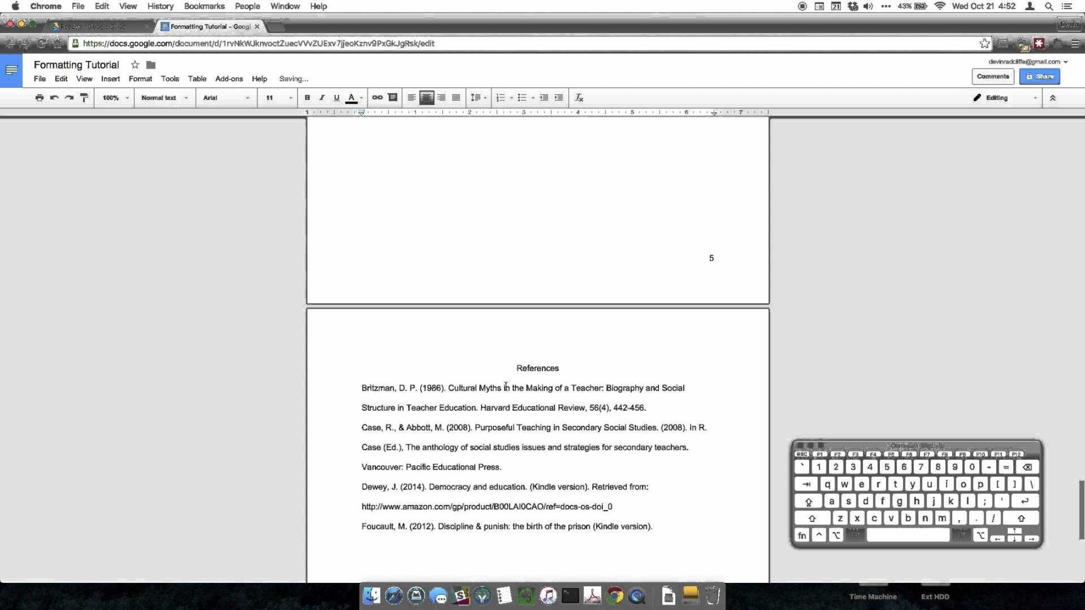Toggle italic formatting
This screenshot has width=1085, height=610.
[322, 97]
